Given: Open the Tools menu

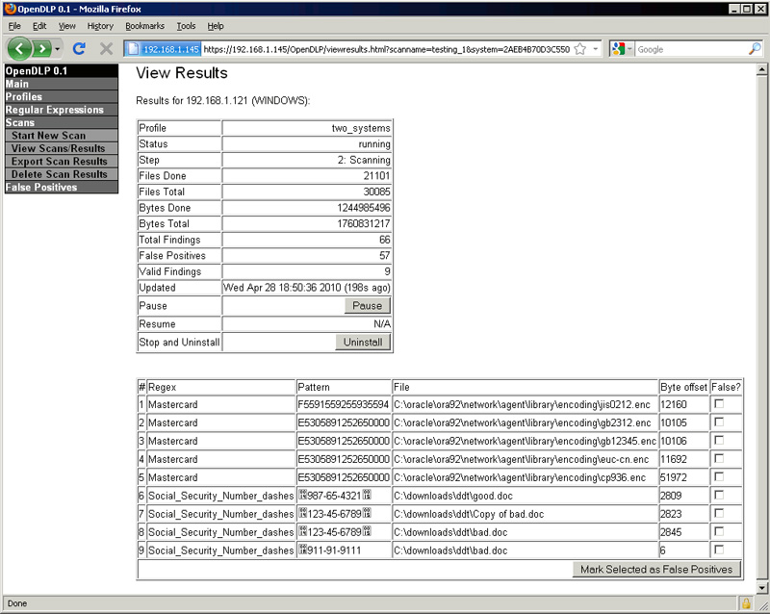Looking at the screenshot, I should click(186, 26).
